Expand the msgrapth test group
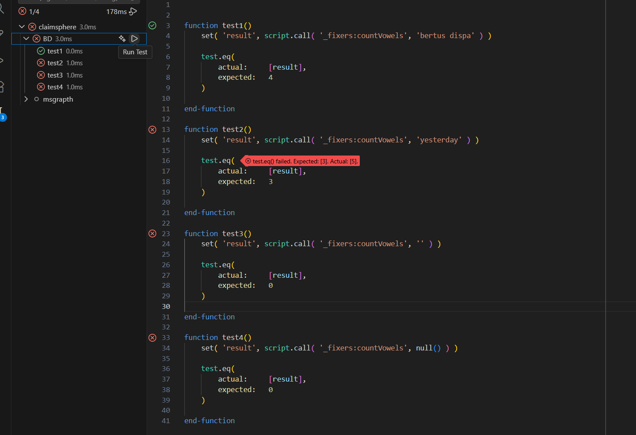Image resolution: width=636 pixels, height=435 pixels. [x=26, y=99]
